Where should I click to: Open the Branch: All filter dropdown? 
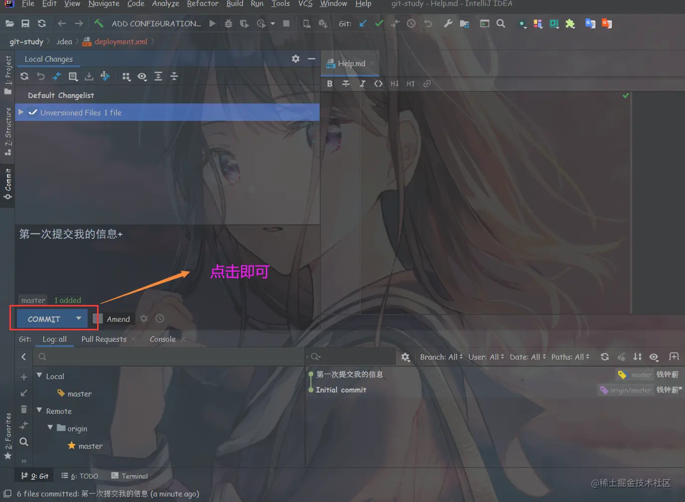(x=441, y=357)
